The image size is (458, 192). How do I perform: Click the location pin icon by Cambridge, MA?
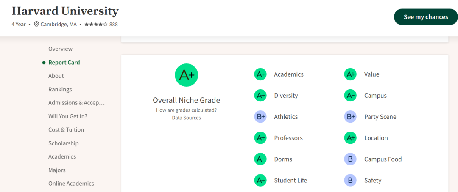[36, 25]
